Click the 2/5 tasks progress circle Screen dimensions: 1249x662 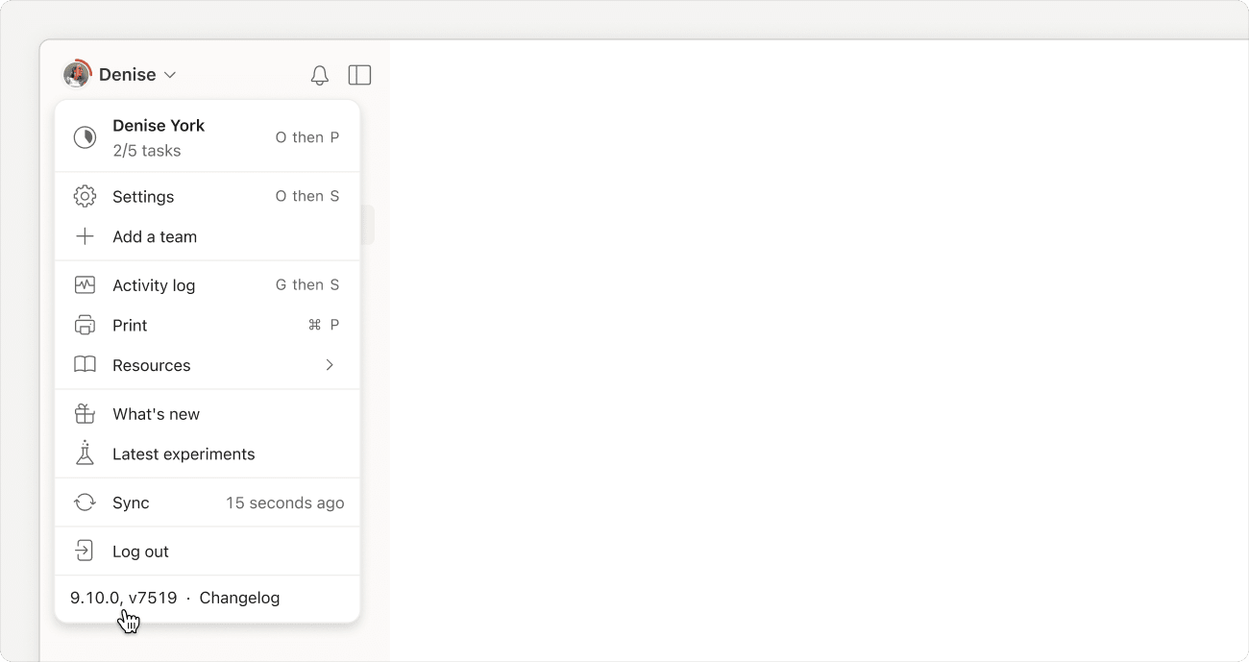tap(85, 136)
